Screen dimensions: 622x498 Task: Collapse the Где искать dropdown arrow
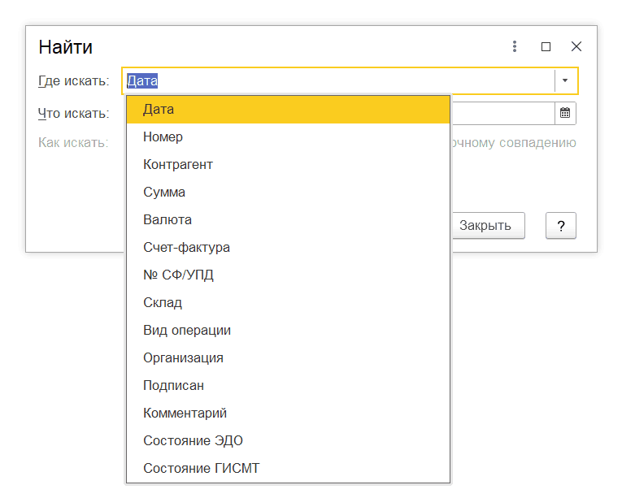[x=565, y=80]
